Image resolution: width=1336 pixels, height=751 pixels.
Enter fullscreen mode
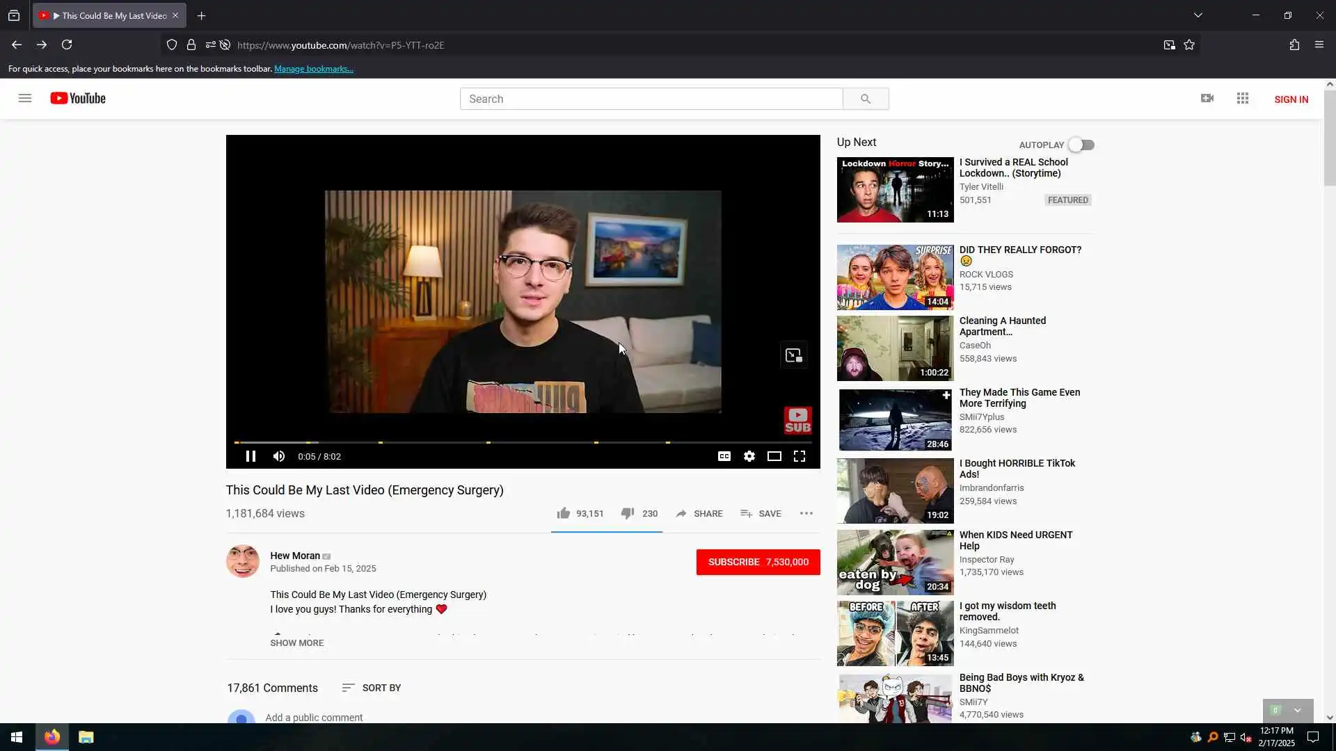coord(799,456)
